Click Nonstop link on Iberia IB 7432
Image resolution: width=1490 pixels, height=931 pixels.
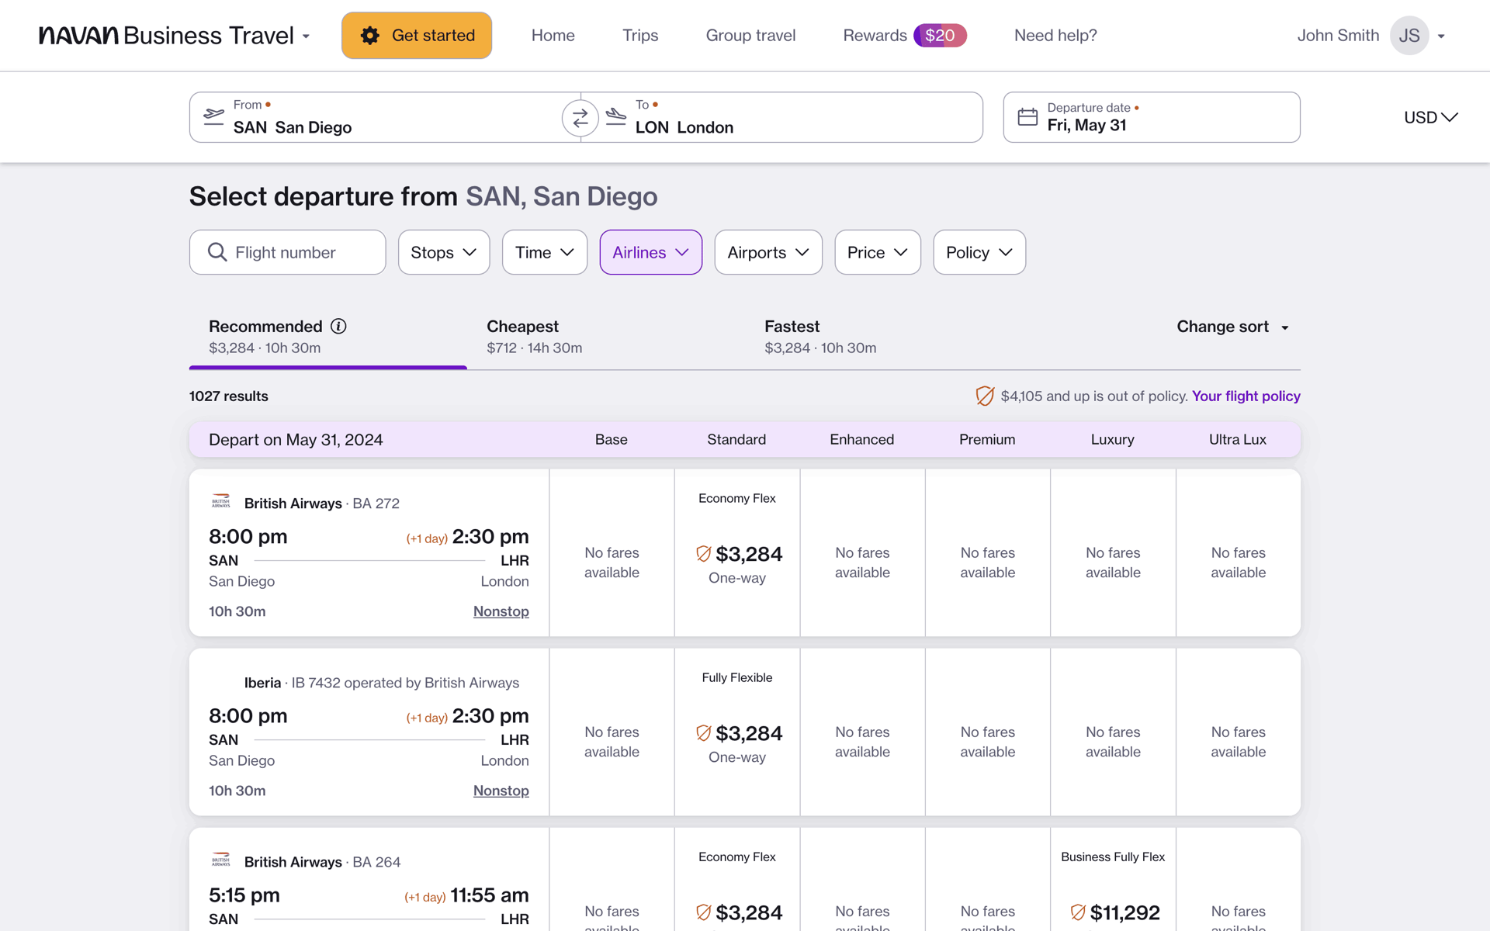(501, 791)
